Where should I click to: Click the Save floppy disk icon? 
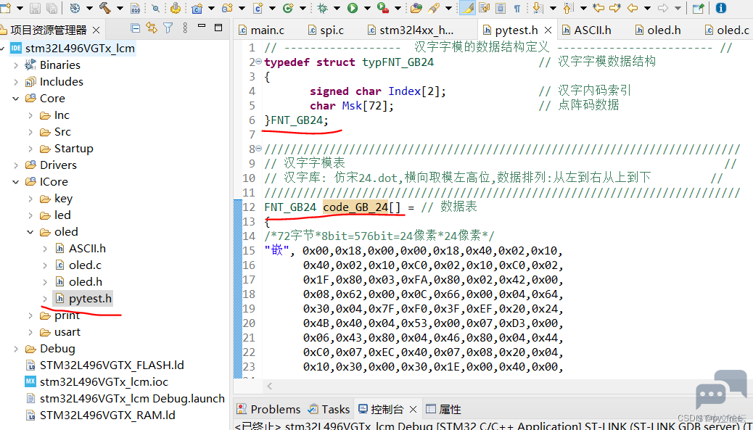(35, 8)
